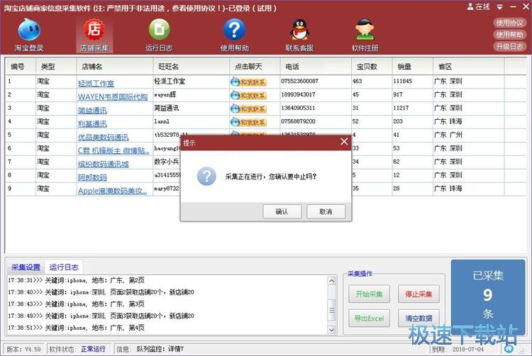Screen dimensions: 532x356
Task: Click 和我联系 chat icon for 轻派工作室
Action: click(x=248, y=82)
